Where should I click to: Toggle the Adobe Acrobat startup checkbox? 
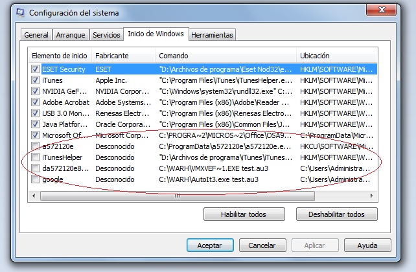pos(35,102)
